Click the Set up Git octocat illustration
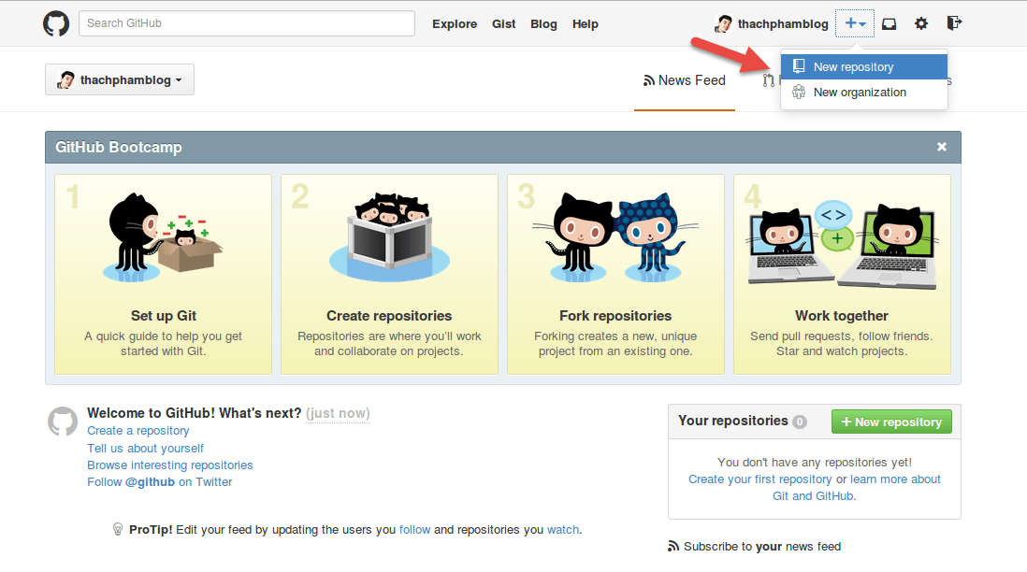 pyautogui.click(x=163, y=236)
